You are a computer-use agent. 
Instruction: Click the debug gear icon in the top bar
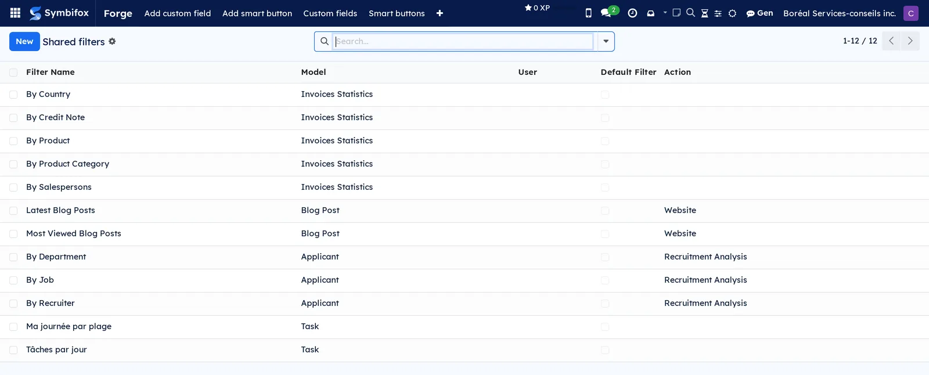(732, 13)
